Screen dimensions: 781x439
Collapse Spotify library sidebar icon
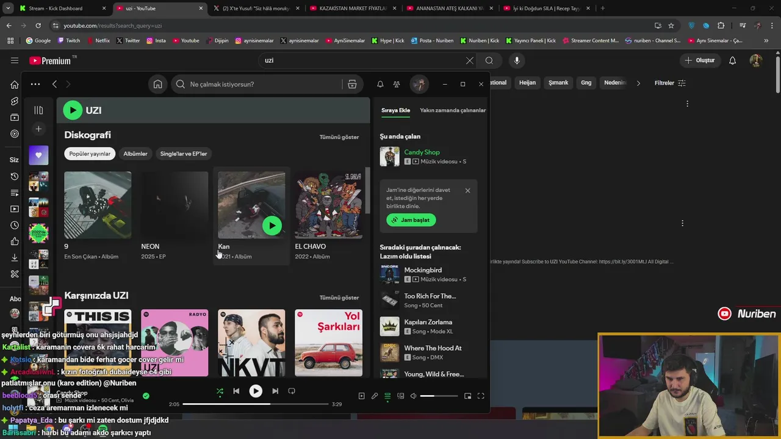pyautogui.click(x=38, y=110)
